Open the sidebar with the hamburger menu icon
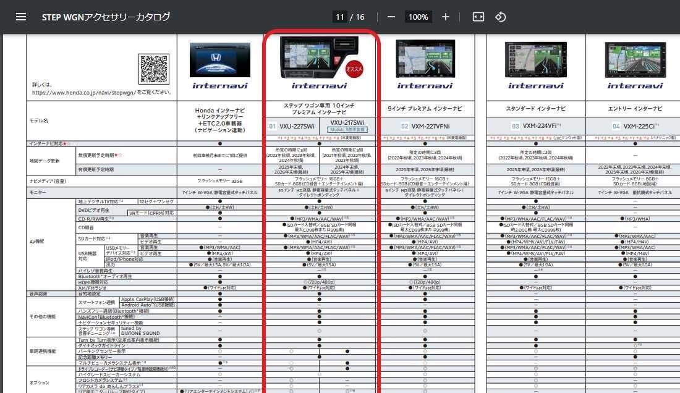 pyautogui.click(x=21, y=17)
